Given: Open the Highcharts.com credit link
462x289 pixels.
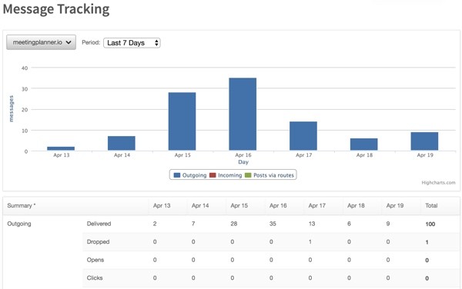Looking at the screenshot, I should pyautogui.click(x=438, y=183).
